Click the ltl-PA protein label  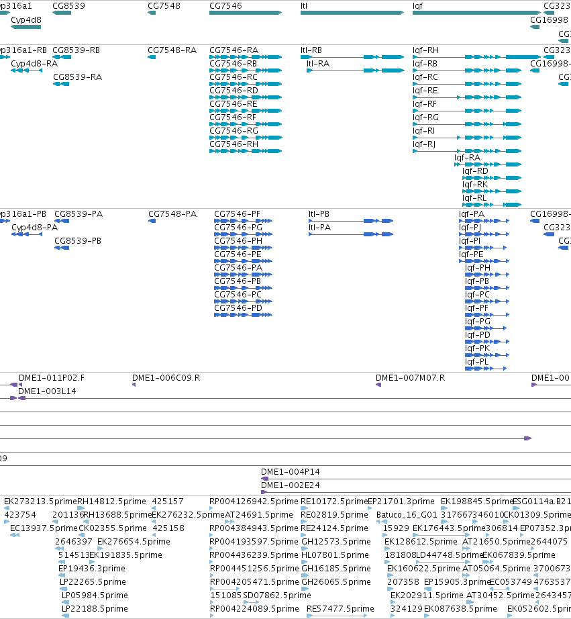tap(319, 228)
